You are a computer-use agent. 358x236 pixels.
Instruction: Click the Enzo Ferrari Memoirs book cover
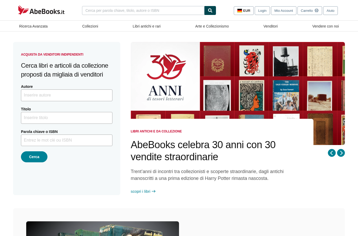click(x=286, y=95)
